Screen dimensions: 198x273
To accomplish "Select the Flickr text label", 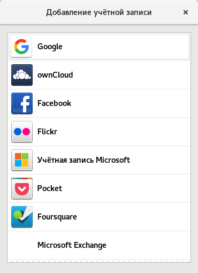I will tap(47, 132).
